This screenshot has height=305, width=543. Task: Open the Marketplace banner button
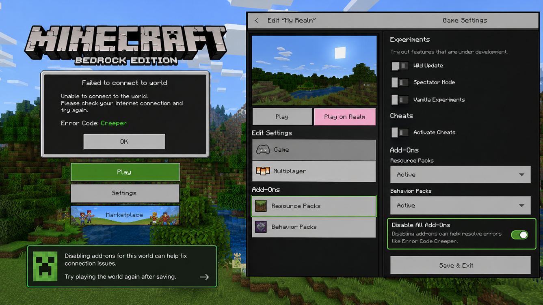click(125, 215)
